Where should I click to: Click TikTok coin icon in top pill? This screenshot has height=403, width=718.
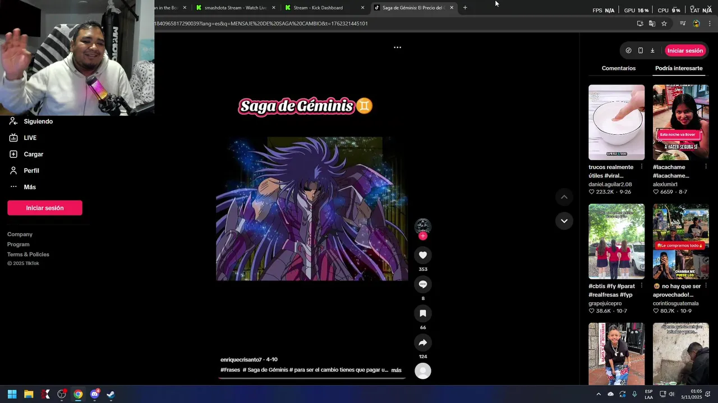pyautogui.click(x=628, y=50)
